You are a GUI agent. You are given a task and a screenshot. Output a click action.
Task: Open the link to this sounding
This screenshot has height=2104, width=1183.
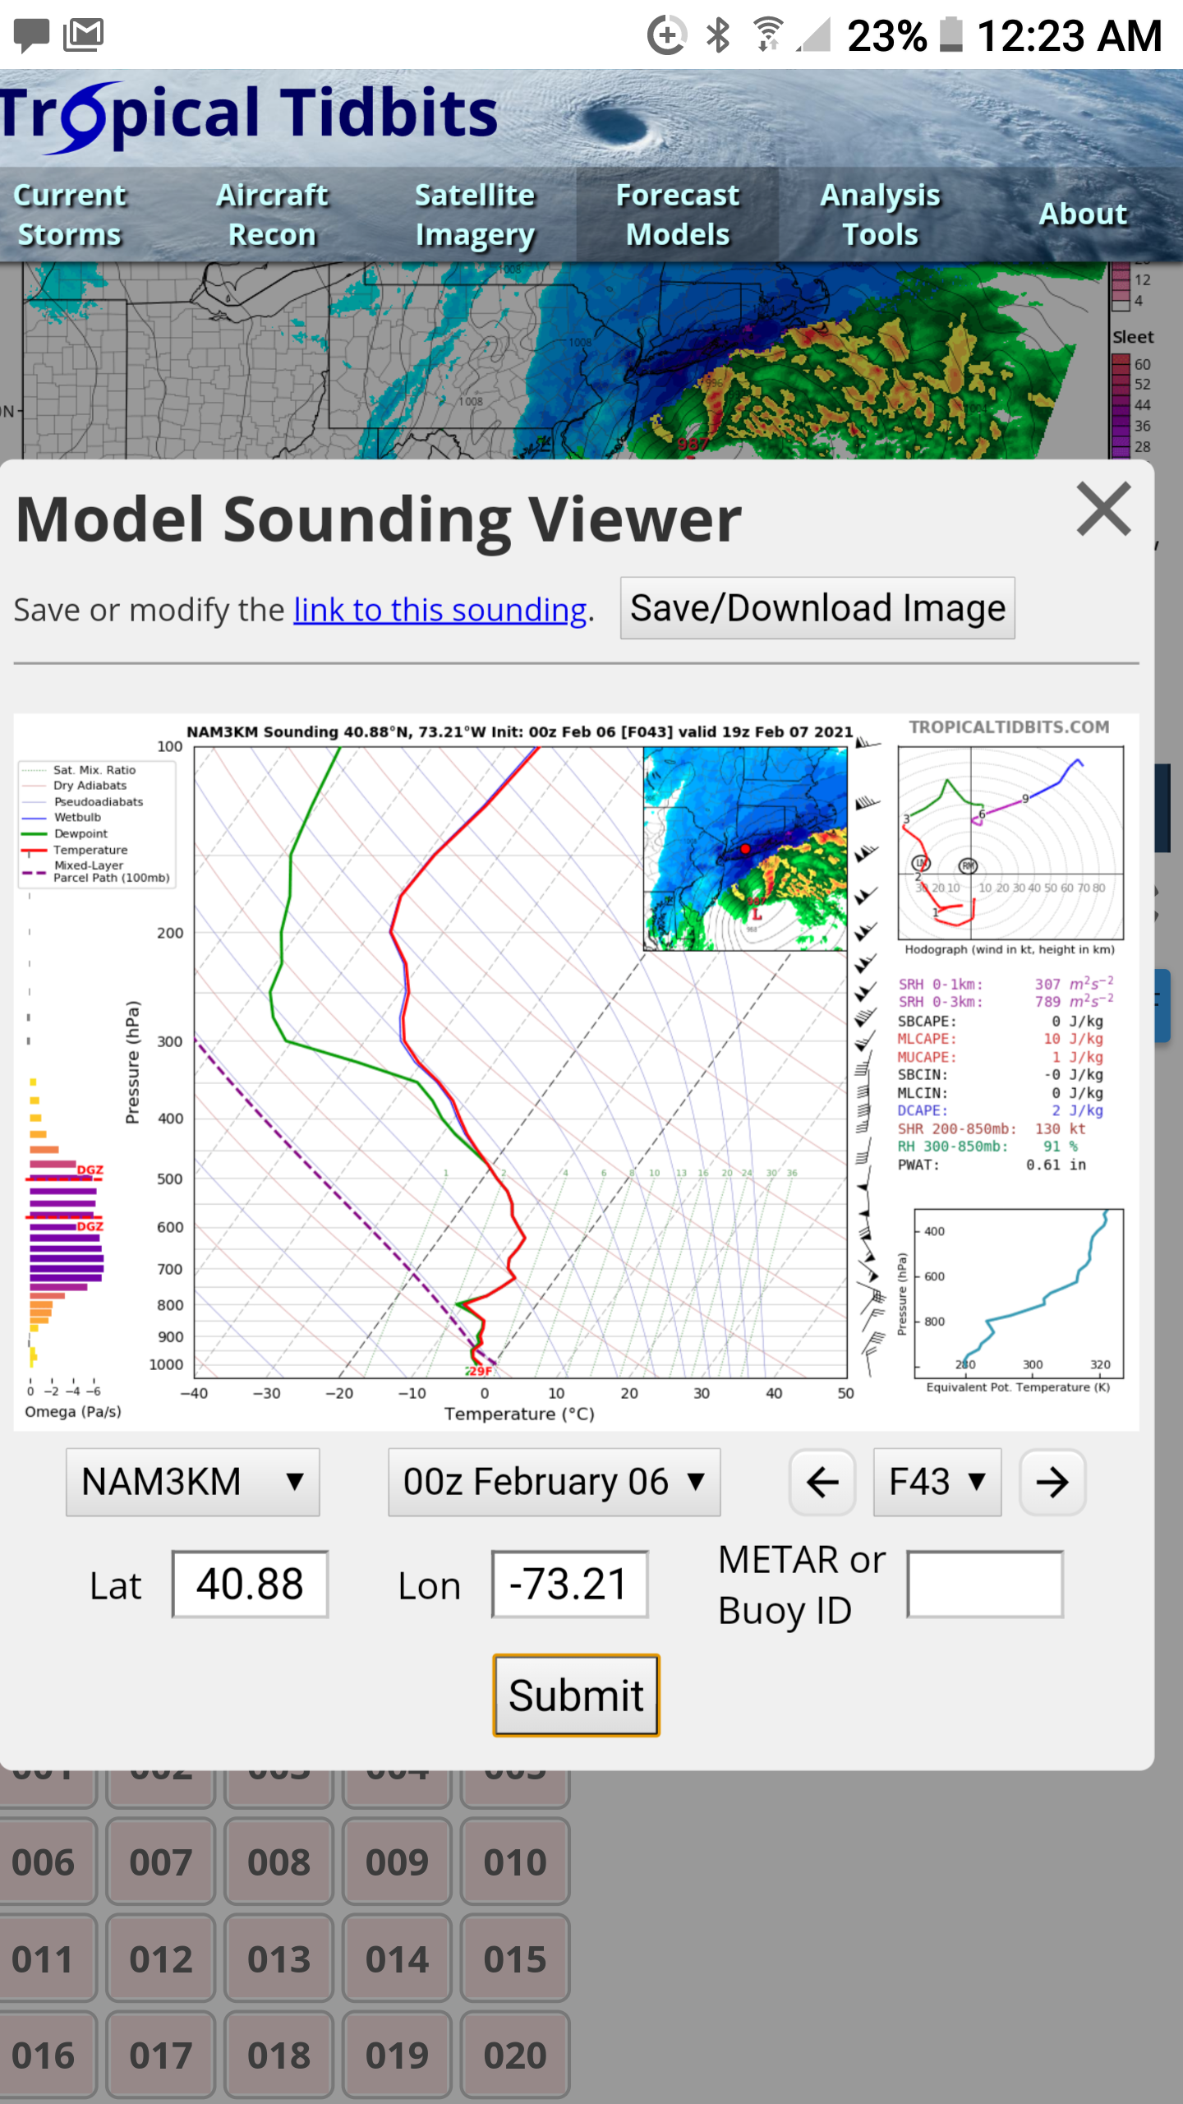point(440,610)
